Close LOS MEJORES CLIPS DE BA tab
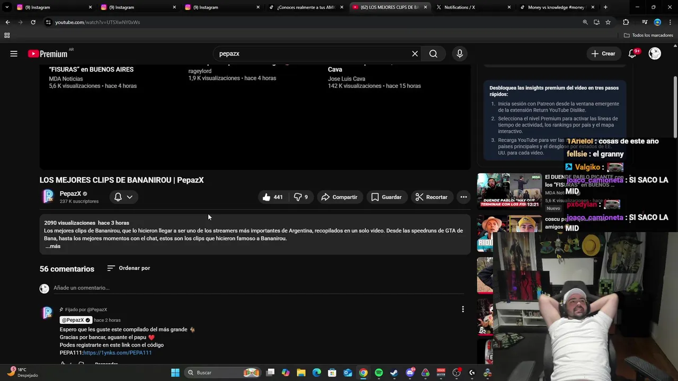Viewport: 678px width, 381px height. click(x=425, y=7)
